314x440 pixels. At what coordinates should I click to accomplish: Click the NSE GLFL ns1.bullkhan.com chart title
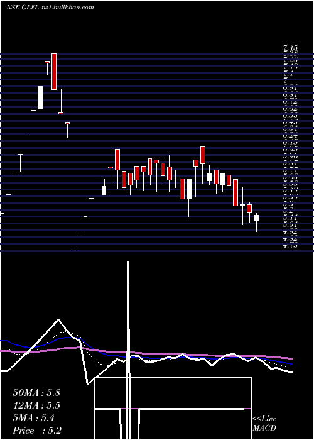click(50, 8)
